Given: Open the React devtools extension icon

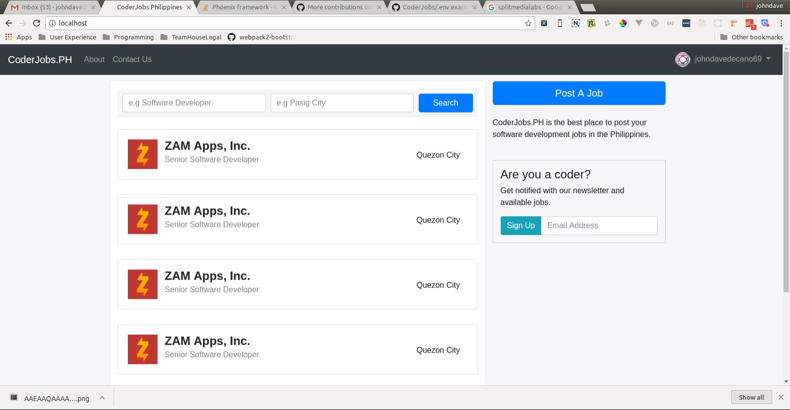Looking at the screenshot, I should (x=718, y=23).
